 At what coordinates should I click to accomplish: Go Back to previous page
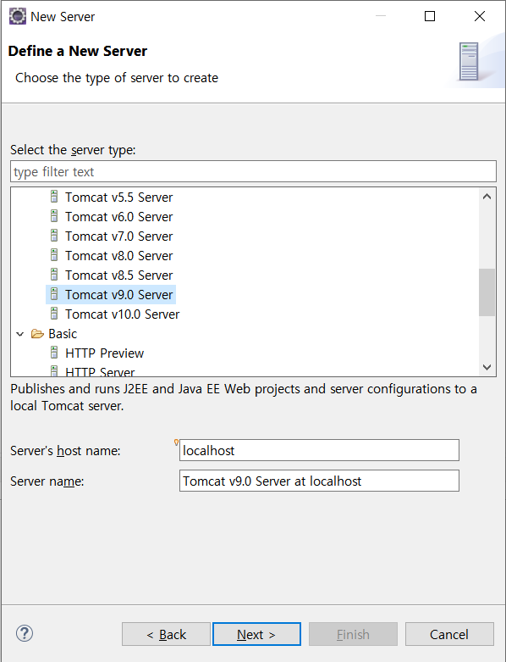point(166,634)
